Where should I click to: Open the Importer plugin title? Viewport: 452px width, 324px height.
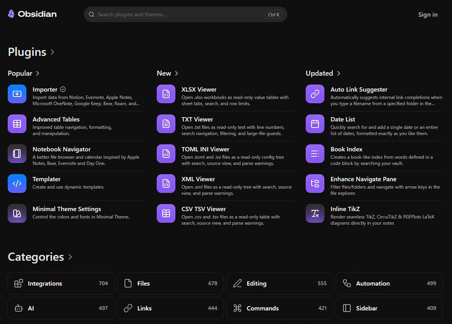45,90
